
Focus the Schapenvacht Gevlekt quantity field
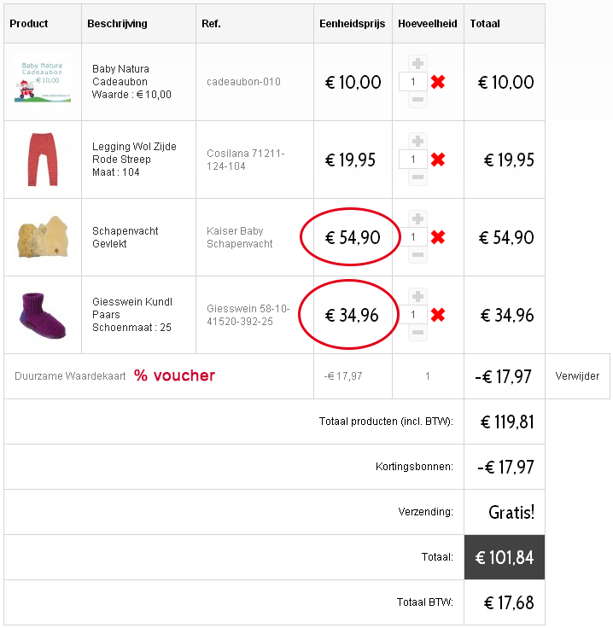(413, 237)
